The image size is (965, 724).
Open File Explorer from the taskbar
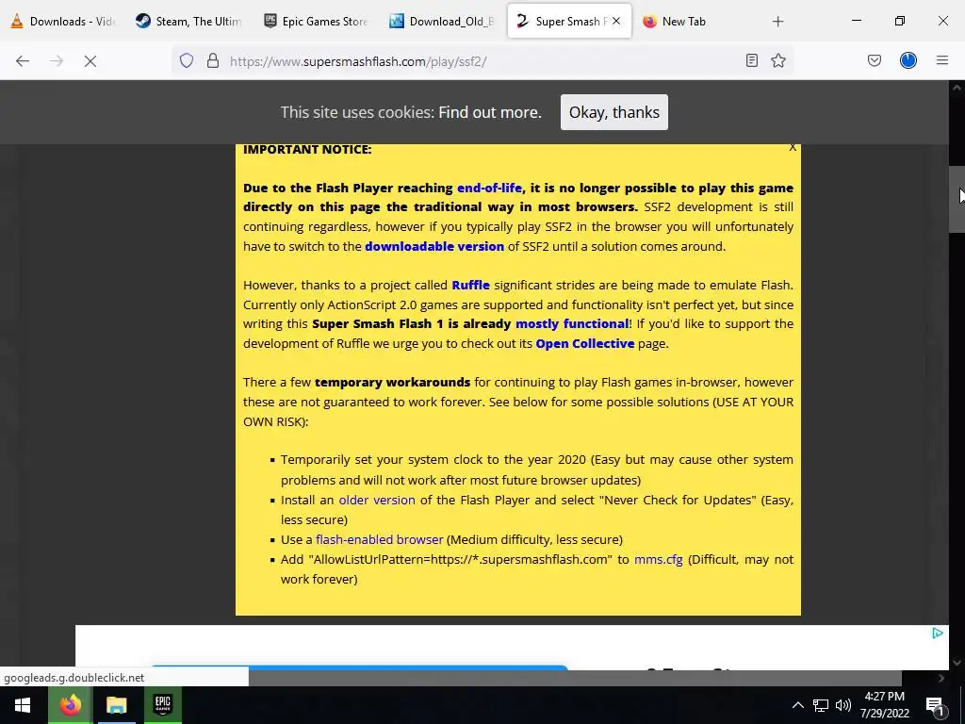(x=116, y=705)
